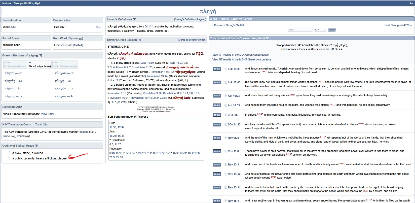Open View OT results in LXX concordance
Viewport: 415px width, 203px height.
[x=240, y=55]
